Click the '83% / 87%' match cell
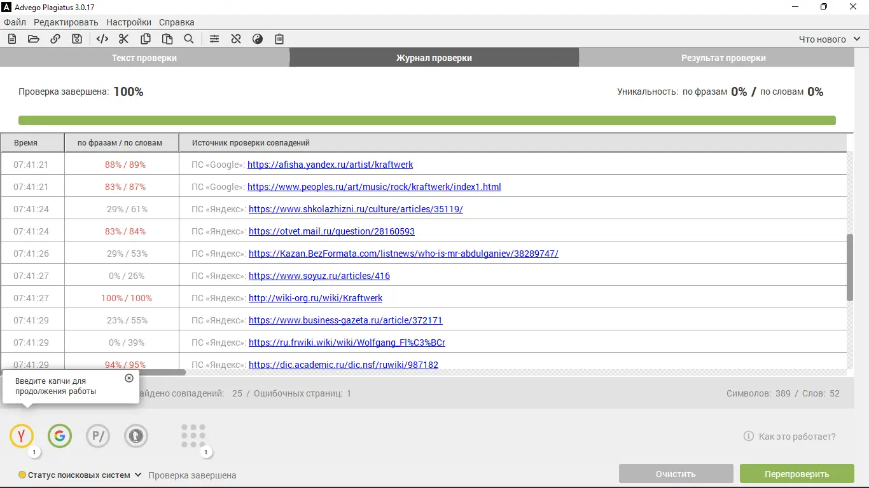Screen dimensions: 869x488 point(125,187)
